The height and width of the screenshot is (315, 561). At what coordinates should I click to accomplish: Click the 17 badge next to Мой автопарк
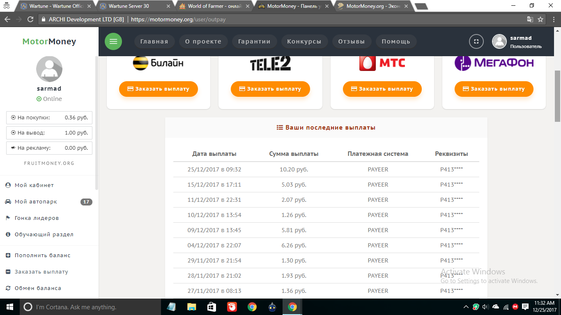click(x=86, y=202)
